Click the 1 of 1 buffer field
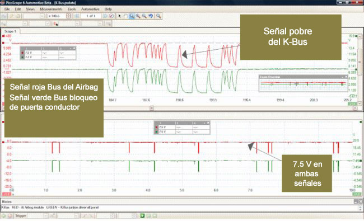 click(91, 16)
